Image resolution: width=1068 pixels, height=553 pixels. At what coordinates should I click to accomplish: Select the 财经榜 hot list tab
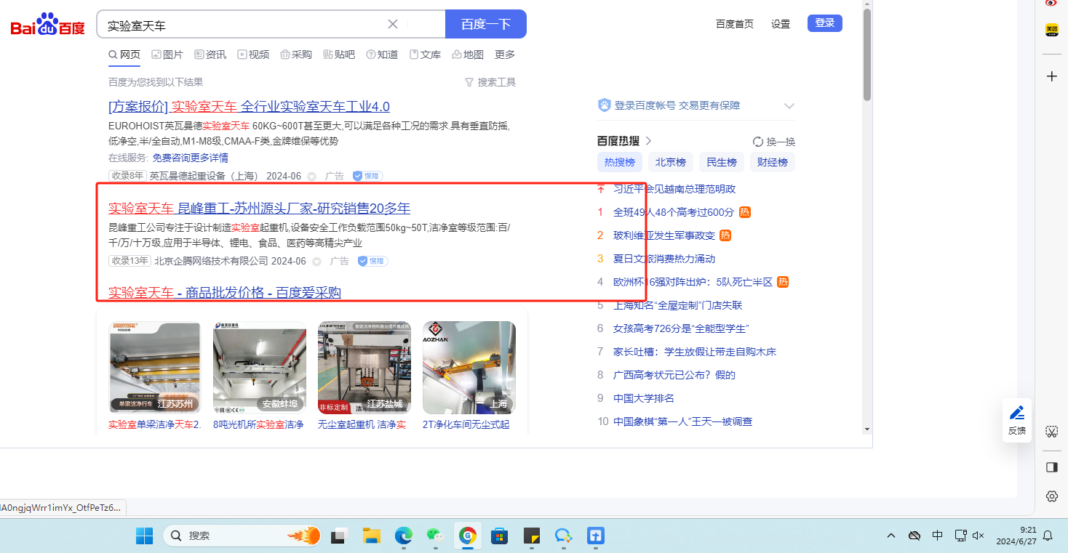(773, 162)
